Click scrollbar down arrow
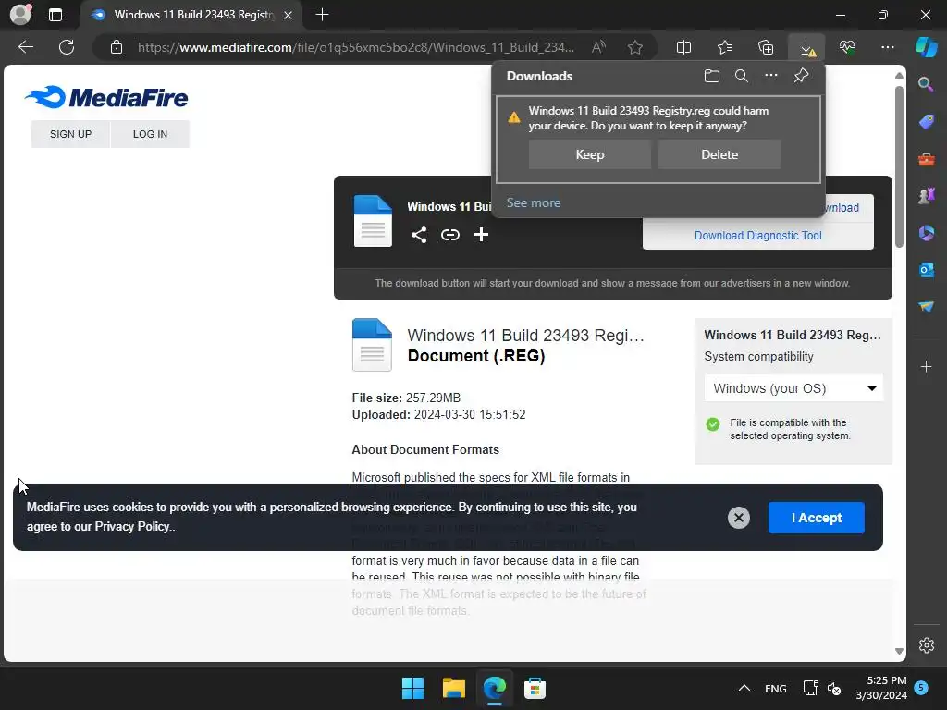This screenshot has height=710, width=947. pyautogui.click(x=899, y=651)
